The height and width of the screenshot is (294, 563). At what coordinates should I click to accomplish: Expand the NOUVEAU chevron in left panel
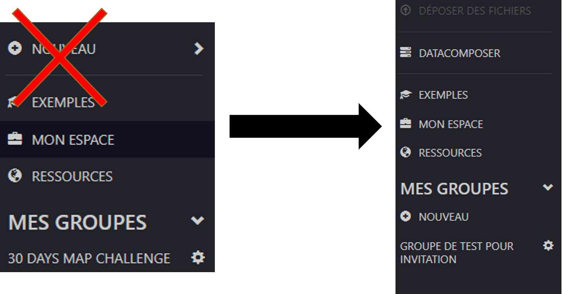coord(198,49)
